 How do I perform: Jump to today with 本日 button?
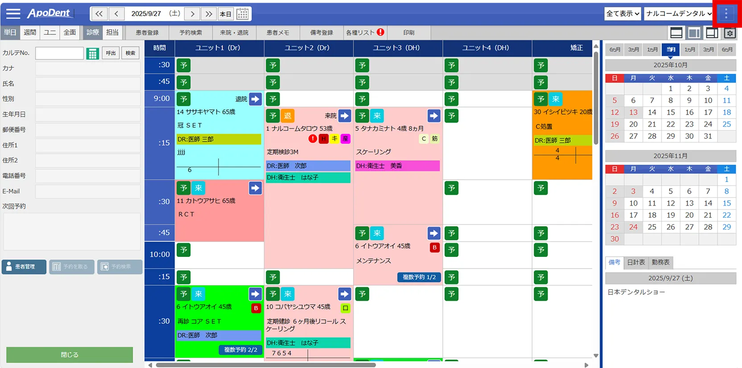point(226,14)
